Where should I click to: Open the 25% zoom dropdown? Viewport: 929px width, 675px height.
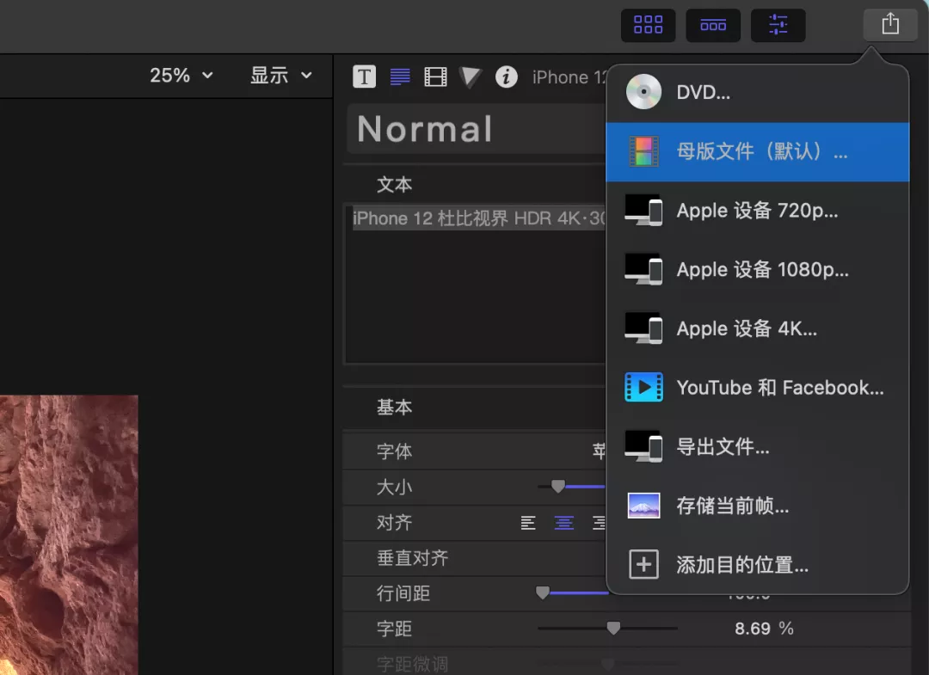[x=181, y=76]
